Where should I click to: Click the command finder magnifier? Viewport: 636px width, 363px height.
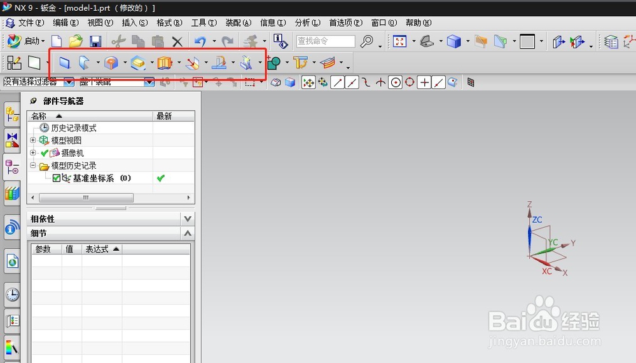click(x=367, y=41)
